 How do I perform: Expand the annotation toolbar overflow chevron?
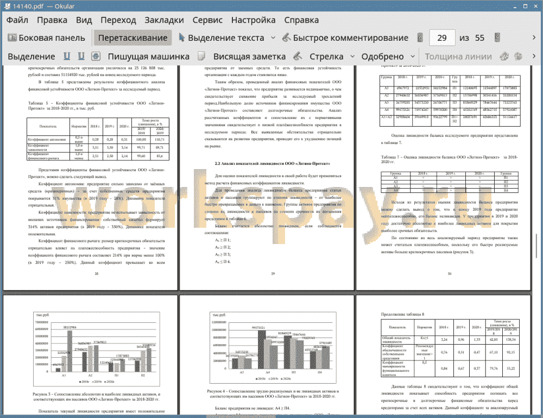[x=534, y=56]
